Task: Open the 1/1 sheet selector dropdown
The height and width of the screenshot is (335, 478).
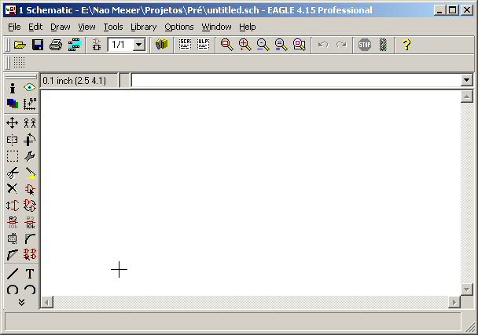Action: pos(138,45)
